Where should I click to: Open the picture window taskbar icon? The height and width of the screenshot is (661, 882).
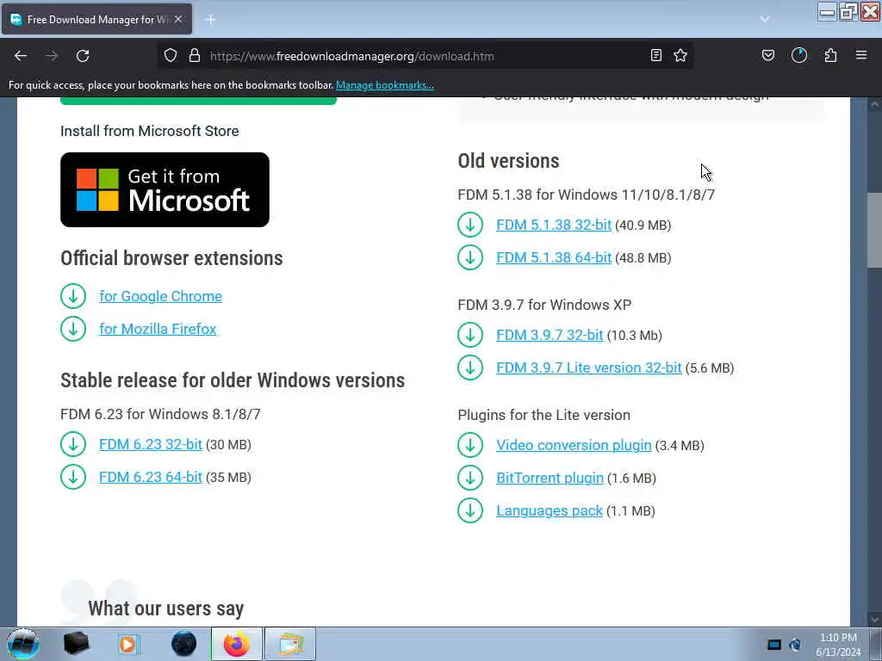(x=290, y=644)
